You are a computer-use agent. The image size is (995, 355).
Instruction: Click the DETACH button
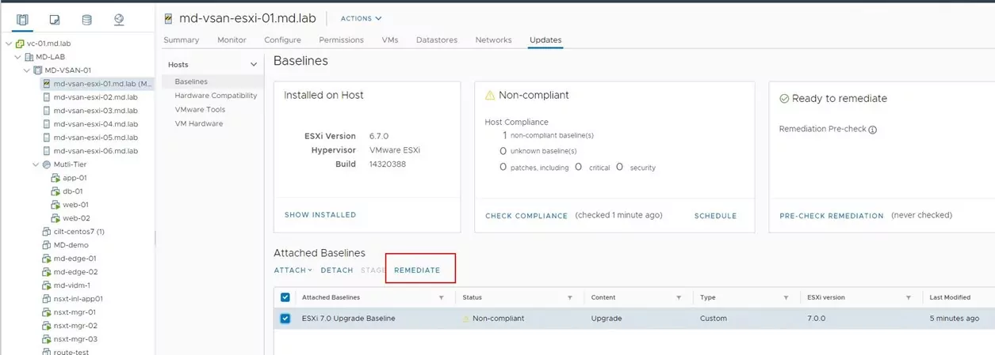337,270
